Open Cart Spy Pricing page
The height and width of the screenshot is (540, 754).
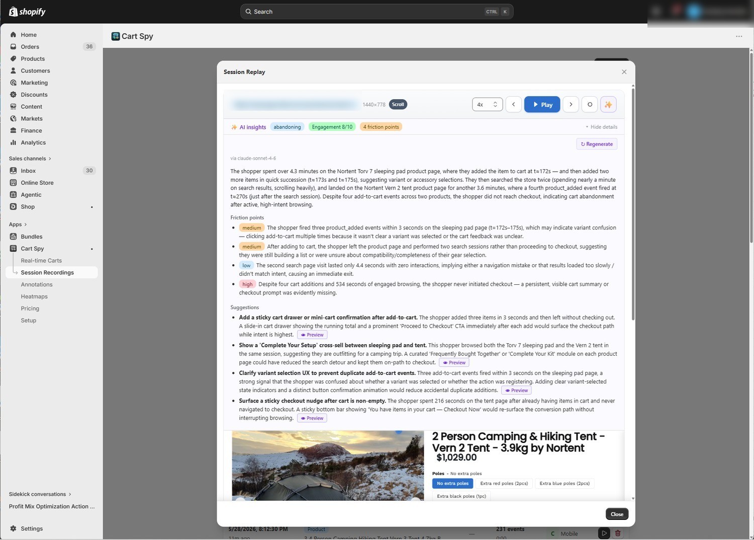coord(30,308)
